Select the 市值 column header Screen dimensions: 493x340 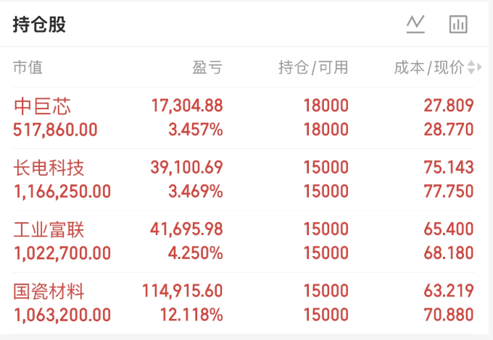point(28,67)
